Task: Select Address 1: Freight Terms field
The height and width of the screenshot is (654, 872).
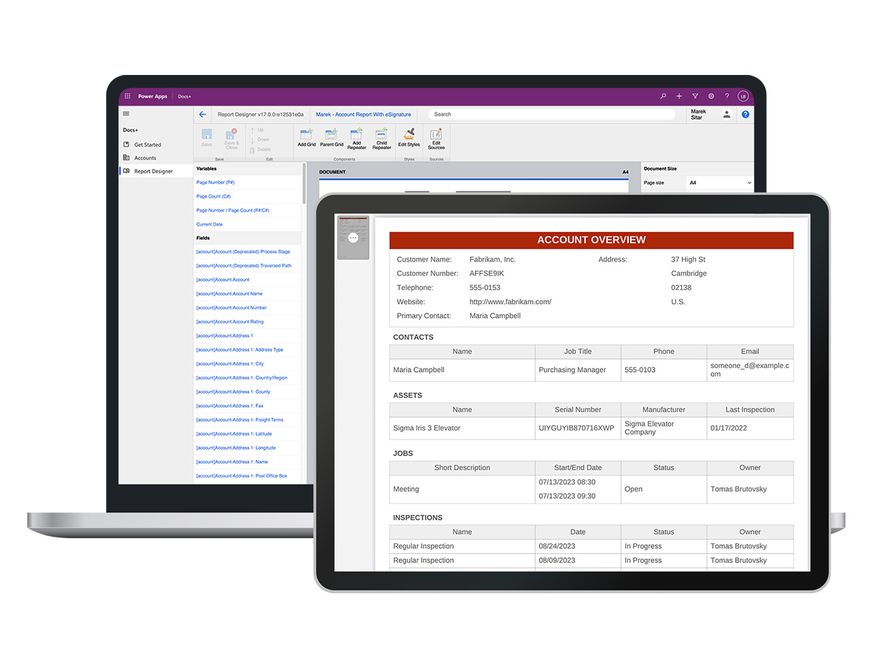Action: pyautogui.click(x=240, y=420)
